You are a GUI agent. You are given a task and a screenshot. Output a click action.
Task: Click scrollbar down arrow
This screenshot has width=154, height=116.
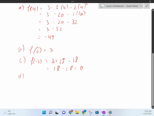[153, 107]
